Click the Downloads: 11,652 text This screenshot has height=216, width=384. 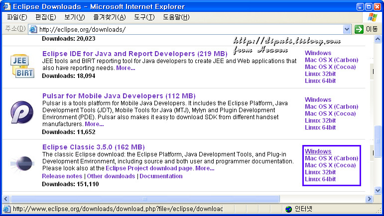pyautogui.click(x=69, y=132)
